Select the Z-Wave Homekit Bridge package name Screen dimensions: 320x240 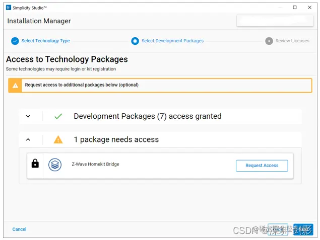click(95, 164)
